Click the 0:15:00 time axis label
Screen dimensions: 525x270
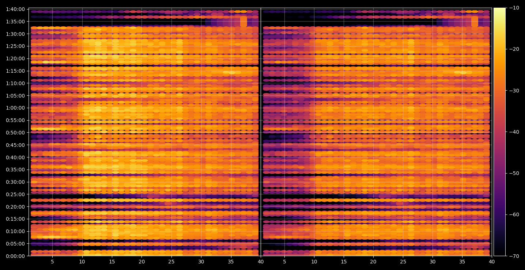point(15,219)
